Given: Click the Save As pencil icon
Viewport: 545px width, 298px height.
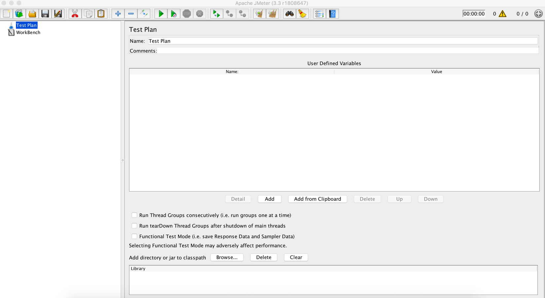Looking at the screenshot, I should click(58, 14).
